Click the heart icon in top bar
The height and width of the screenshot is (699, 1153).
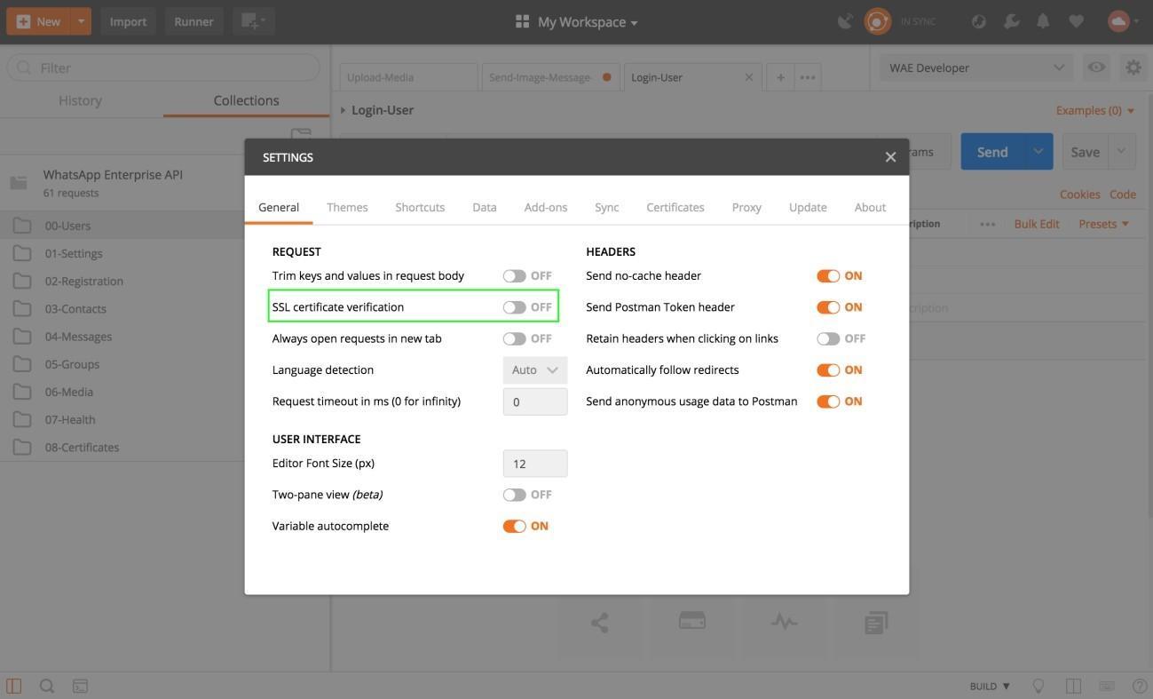1076,21
